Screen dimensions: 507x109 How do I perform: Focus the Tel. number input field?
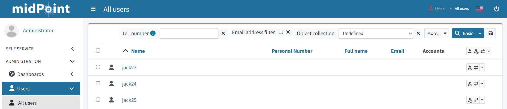[x=189, y=33]
